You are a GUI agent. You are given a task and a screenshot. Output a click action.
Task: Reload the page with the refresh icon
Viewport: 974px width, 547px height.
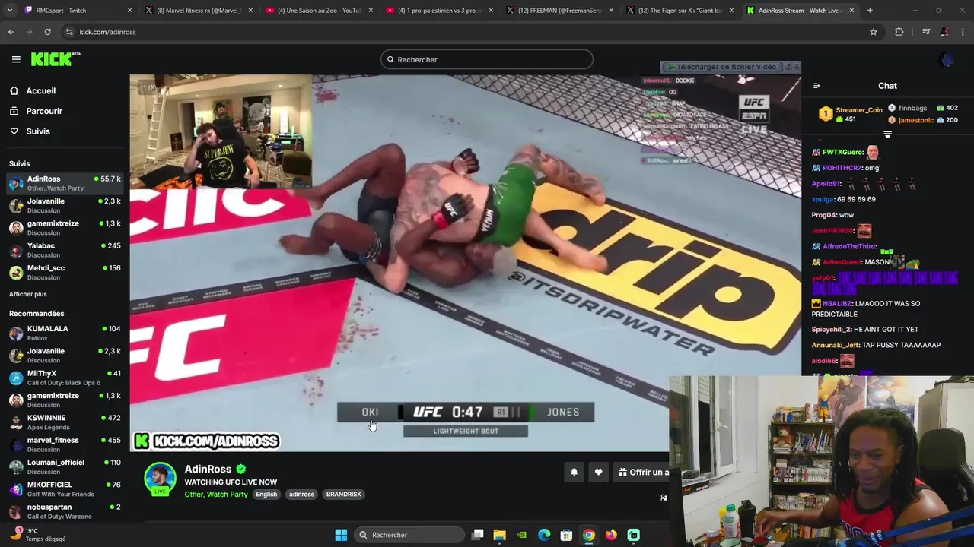[47, 32]
